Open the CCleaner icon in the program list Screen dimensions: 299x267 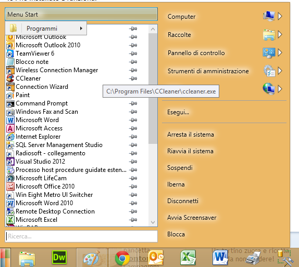click(x=10, y=78)
